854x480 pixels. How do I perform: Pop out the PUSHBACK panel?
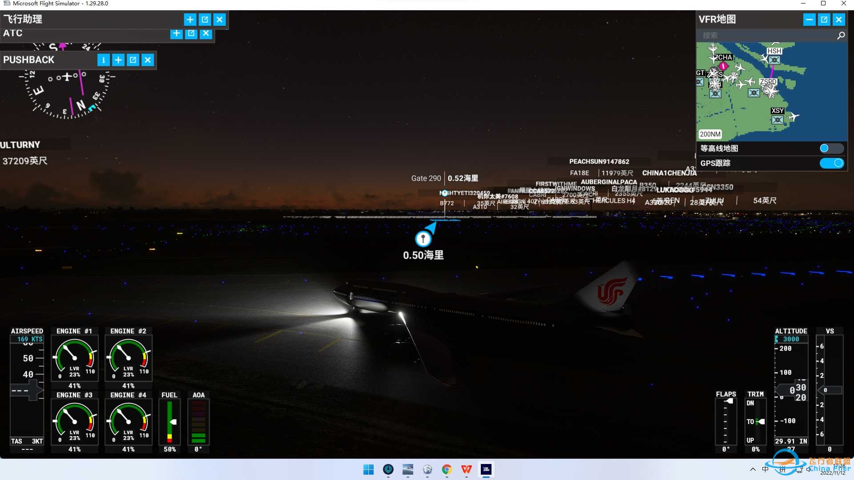click(133, 60)
